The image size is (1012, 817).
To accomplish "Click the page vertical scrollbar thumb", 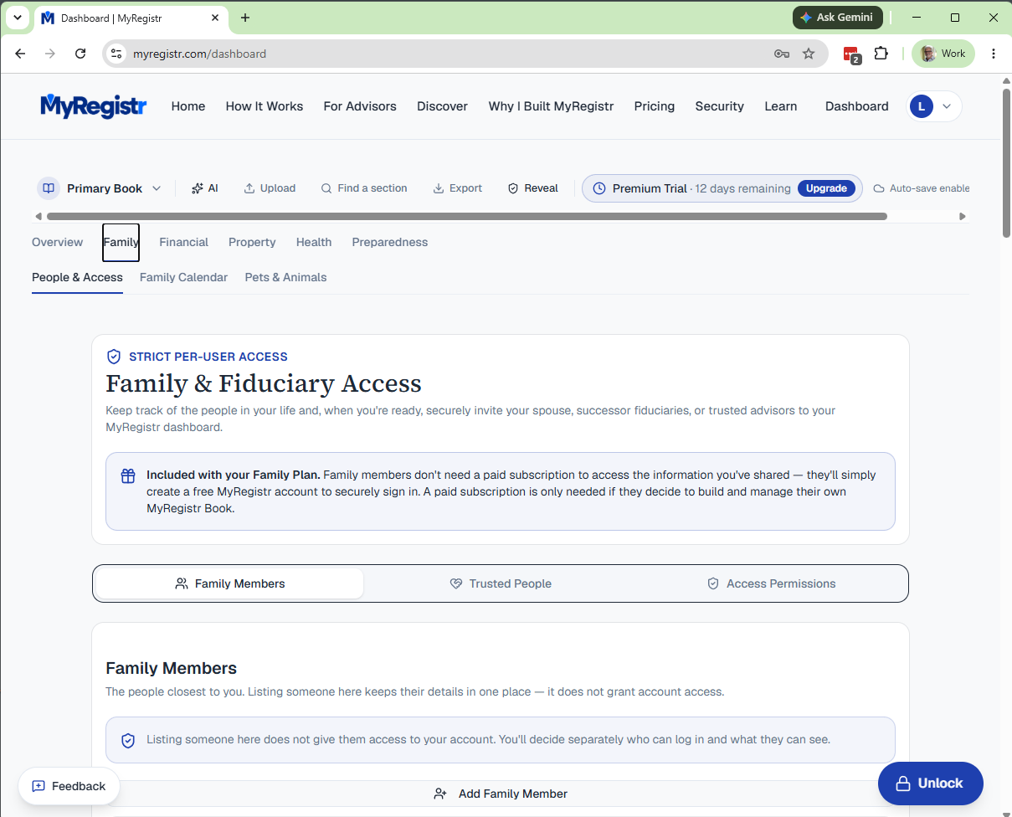I will [1006, 163].
